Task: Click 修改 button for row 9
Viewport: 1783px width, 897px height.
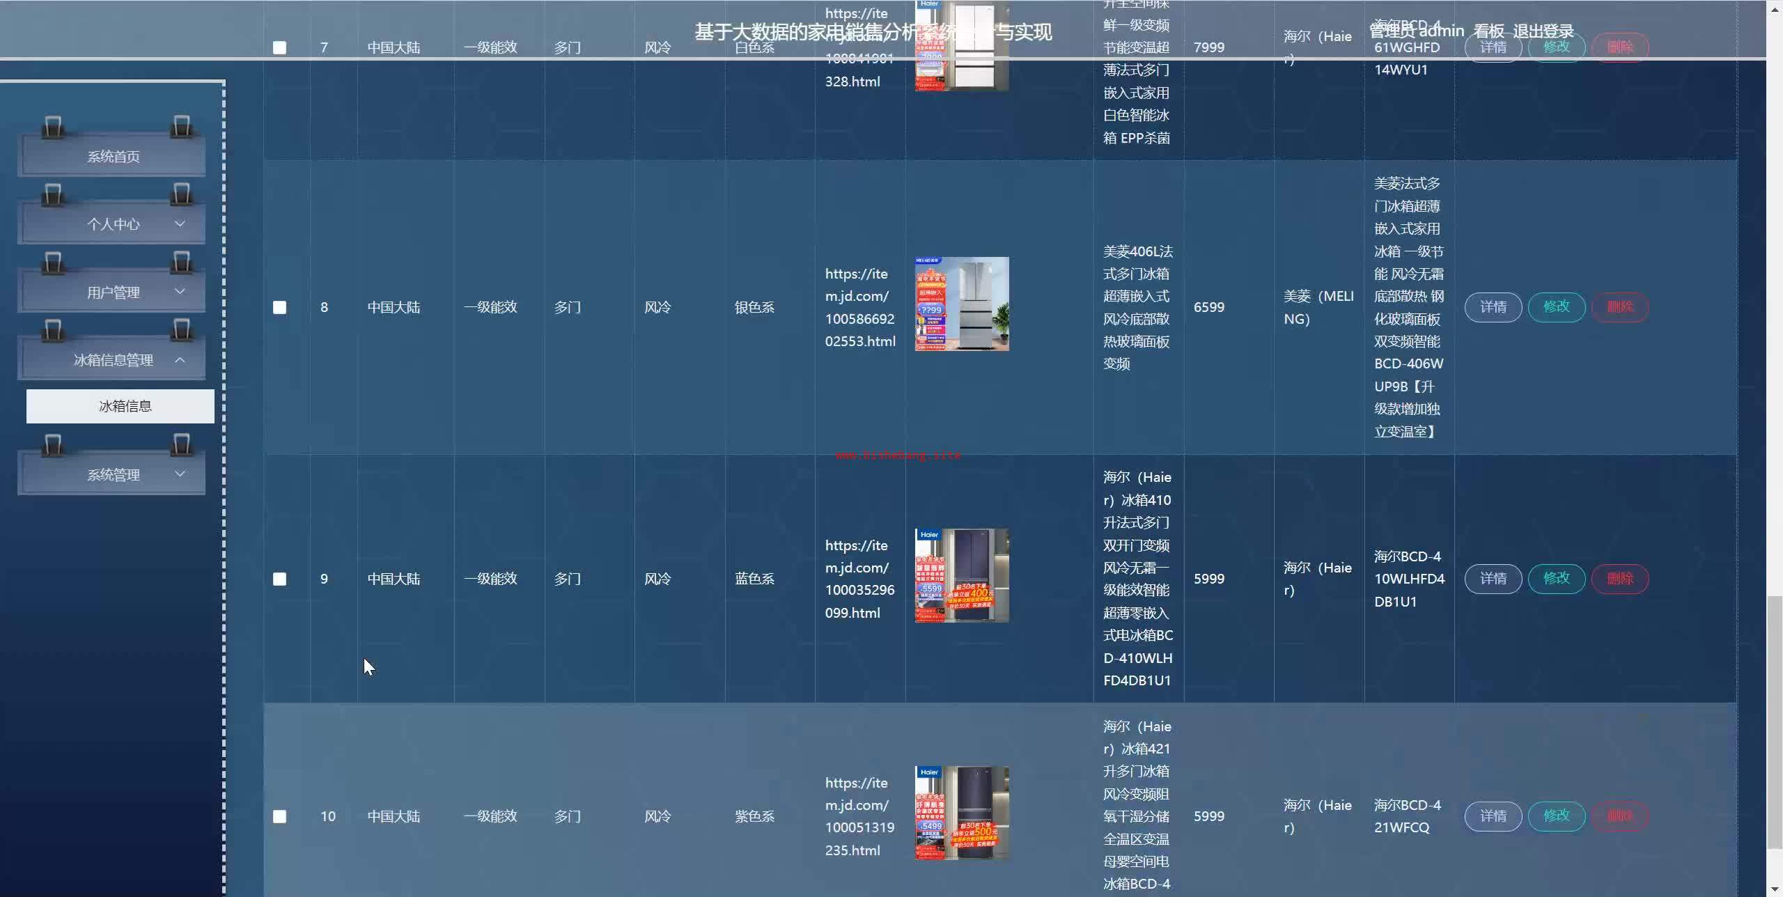Action: coord(1556,579)
